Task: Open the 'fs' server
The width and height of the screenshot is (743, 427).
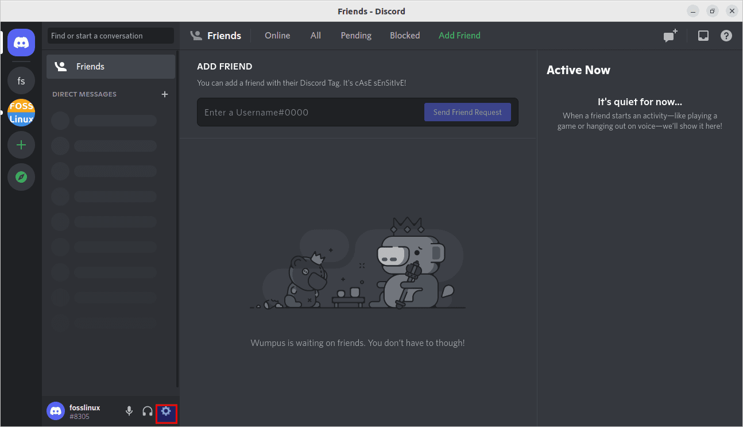Action: [21, 81]
